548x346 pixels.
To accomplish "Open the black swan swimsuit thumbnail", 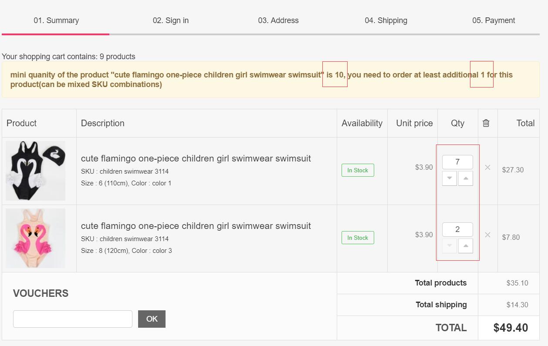I will tap(36, 171).
